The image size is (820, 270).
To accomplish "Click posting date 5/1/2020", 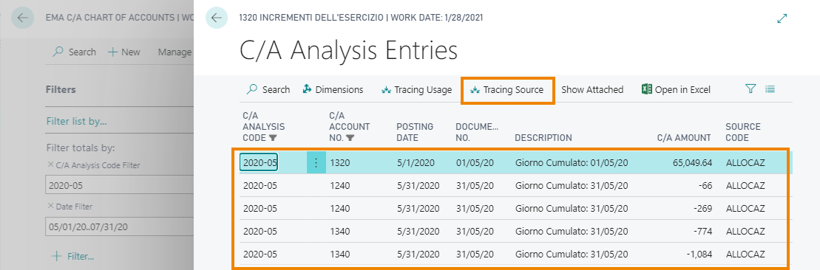I will (416, 163).
